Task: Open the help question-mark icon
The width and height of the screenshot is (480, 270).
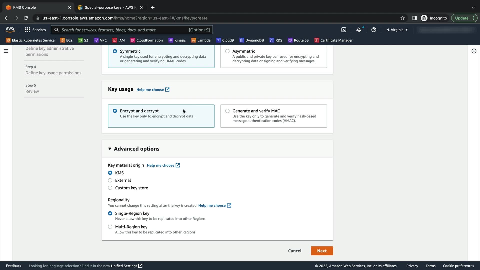Action: 374,30
